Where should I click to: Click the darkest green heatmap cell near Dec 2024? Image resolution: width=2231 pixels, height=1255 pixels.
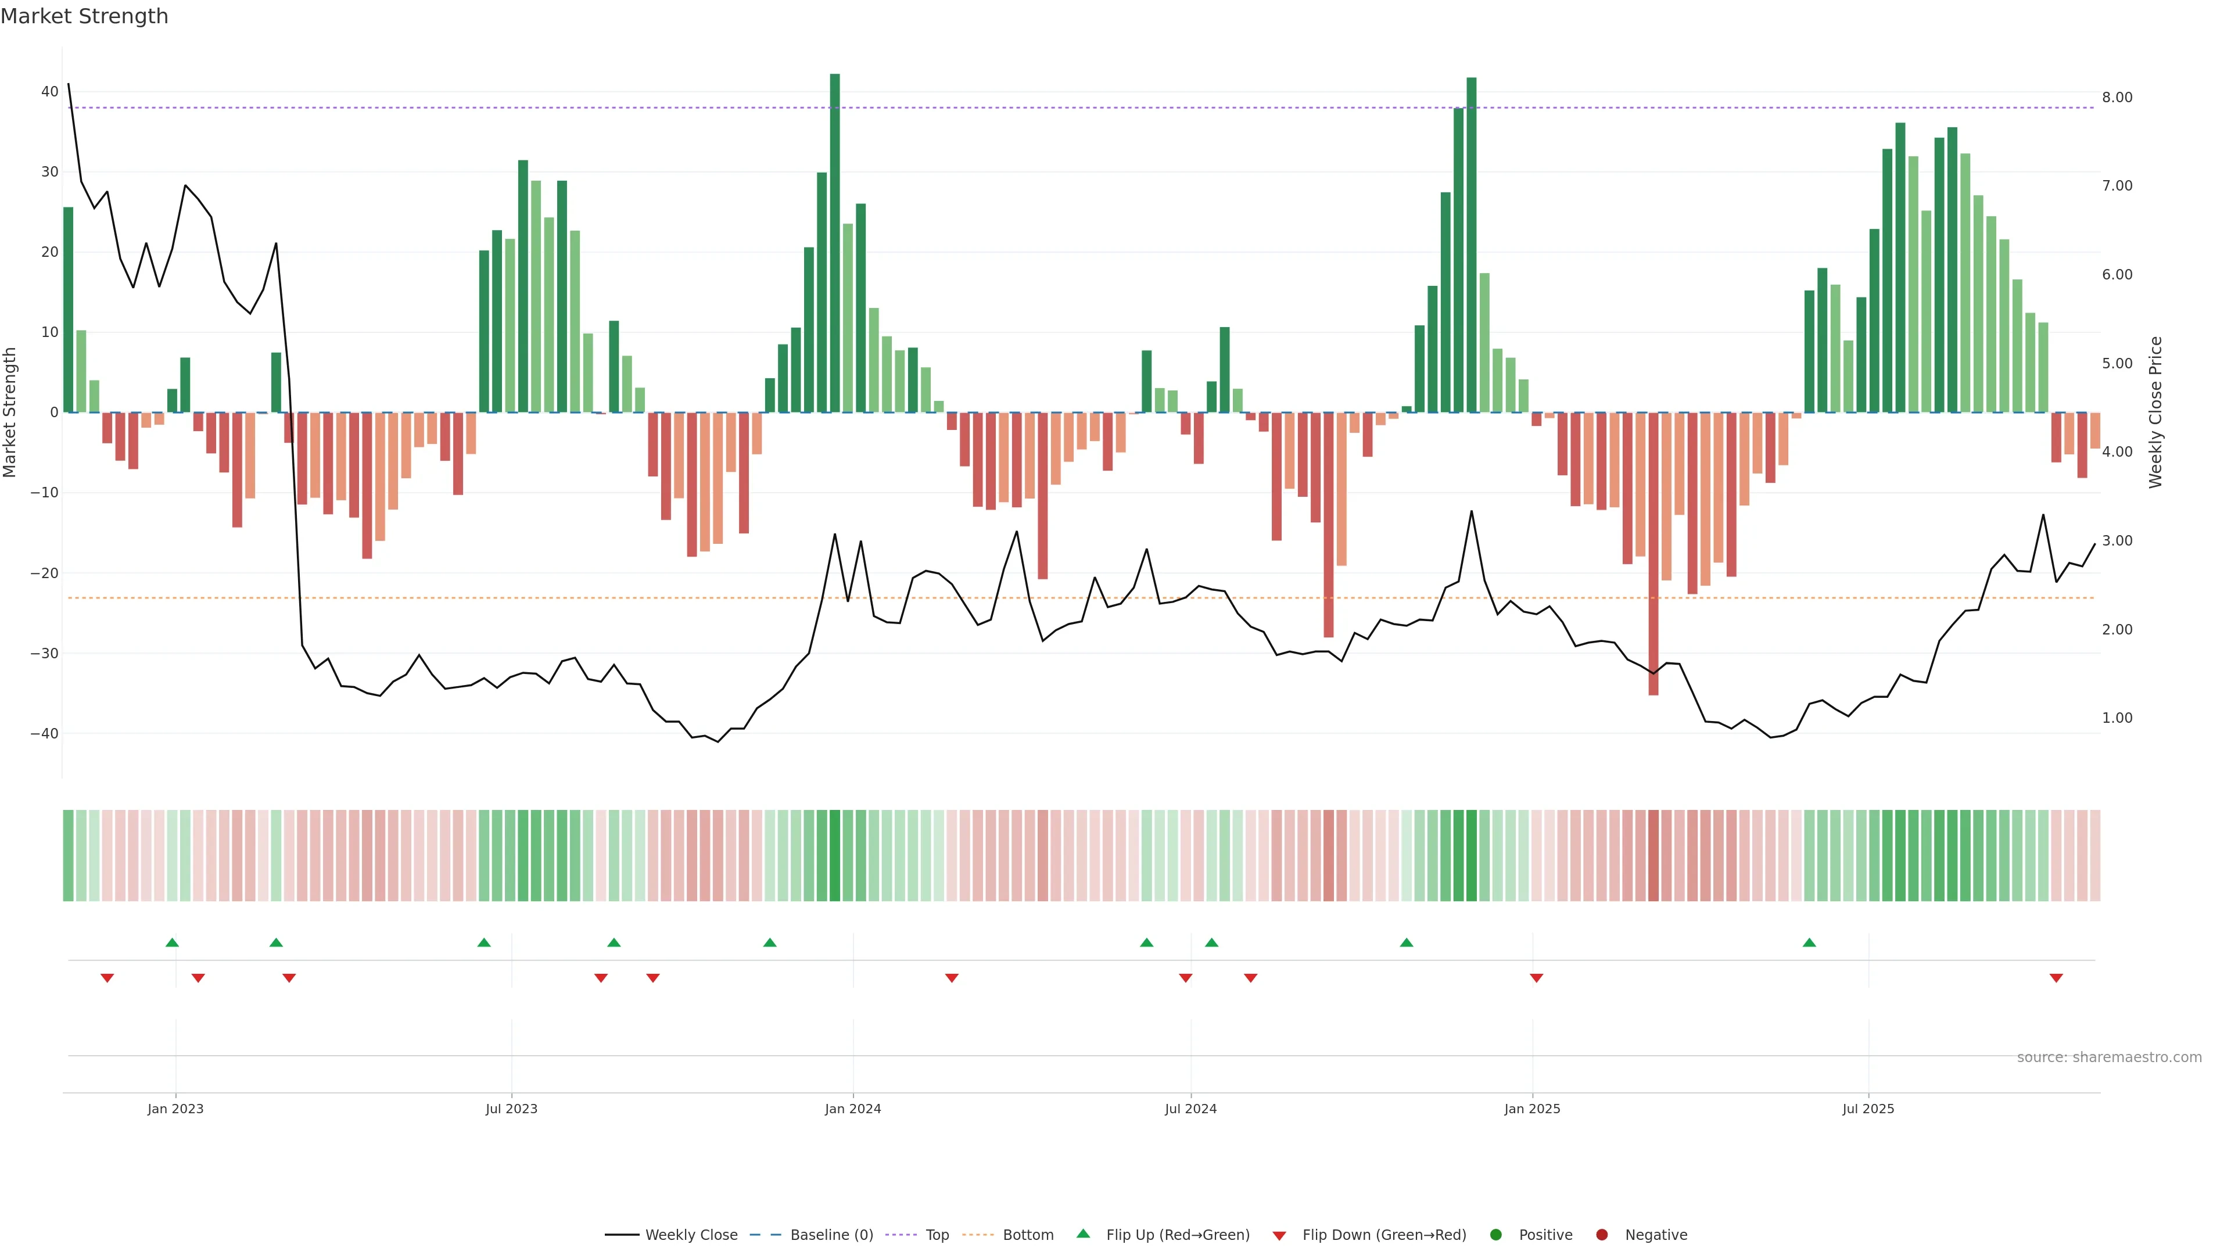[x=1472, y=856]
